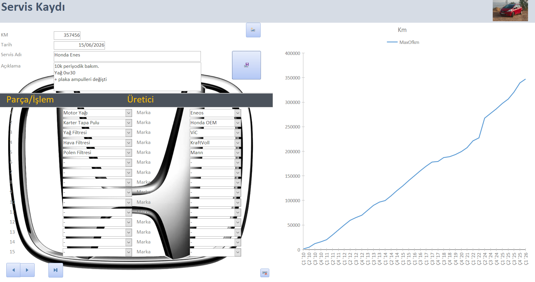The image size is (535, 282).
Task: Go to the previous record arrow
Action: point(13,270)
